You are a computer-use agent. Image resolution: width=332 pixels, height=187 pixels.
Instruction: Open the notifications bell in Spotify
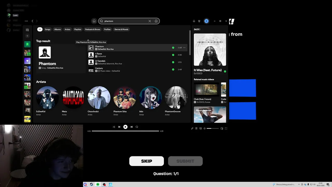click(194, 21)
